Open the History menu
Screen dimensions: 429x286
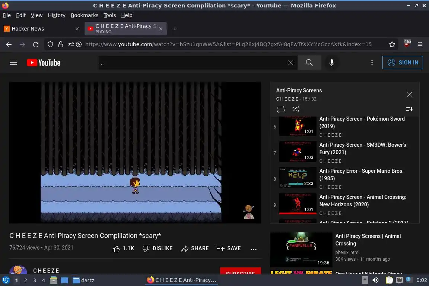[57, 15]
